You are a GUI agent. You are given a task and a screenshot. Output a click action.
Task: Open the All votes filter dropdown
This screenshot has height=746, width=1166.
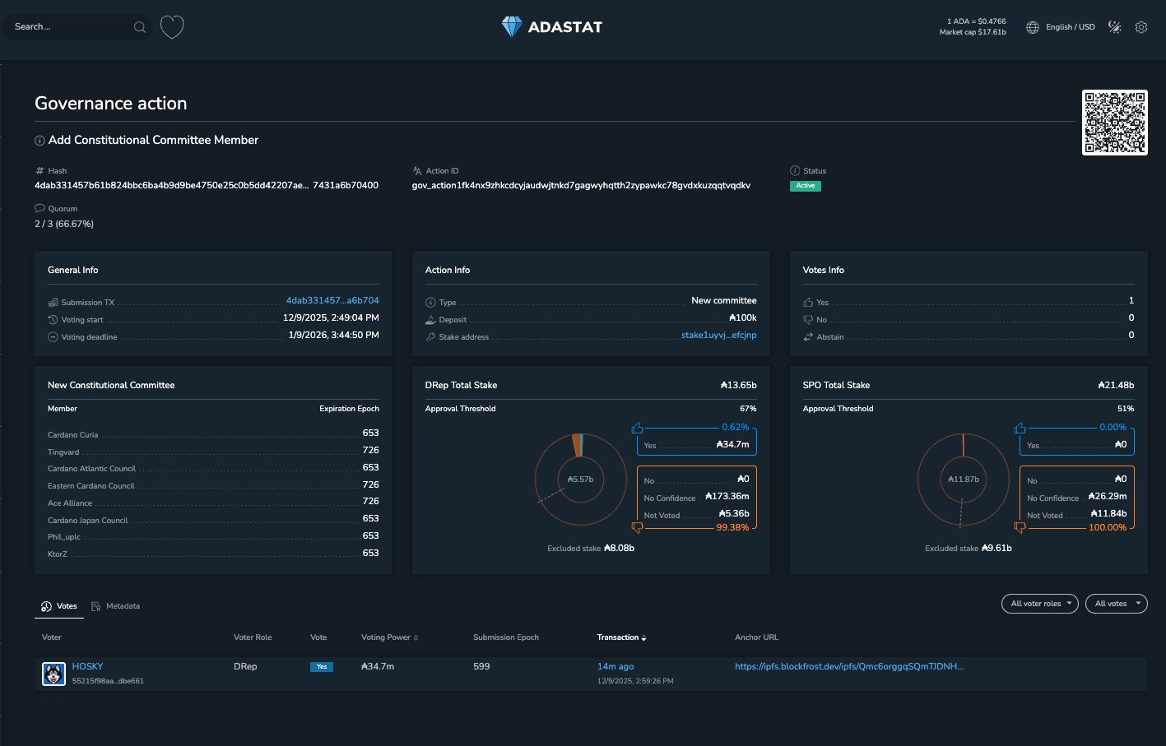click(x=1116, y=604)
